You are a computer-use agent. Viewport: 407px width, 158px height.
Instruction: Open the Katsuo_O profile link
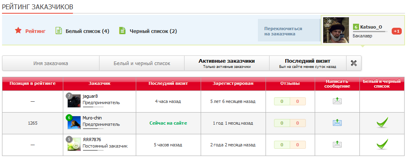pyautogui.click(x=371, y=27)
